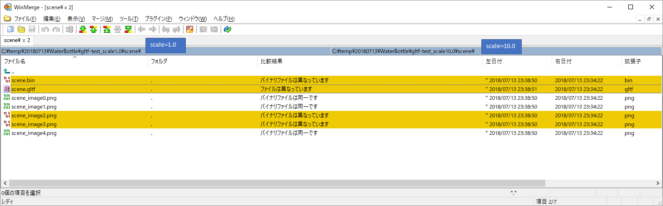Click the horizontal scrollbar right arrow
Screen dimensions: 663x206
[658, 183]
